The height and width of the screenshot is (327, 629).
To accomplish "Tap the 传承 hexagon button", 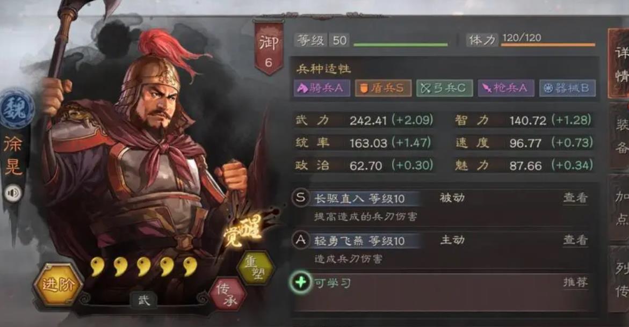I will (228, 294).
